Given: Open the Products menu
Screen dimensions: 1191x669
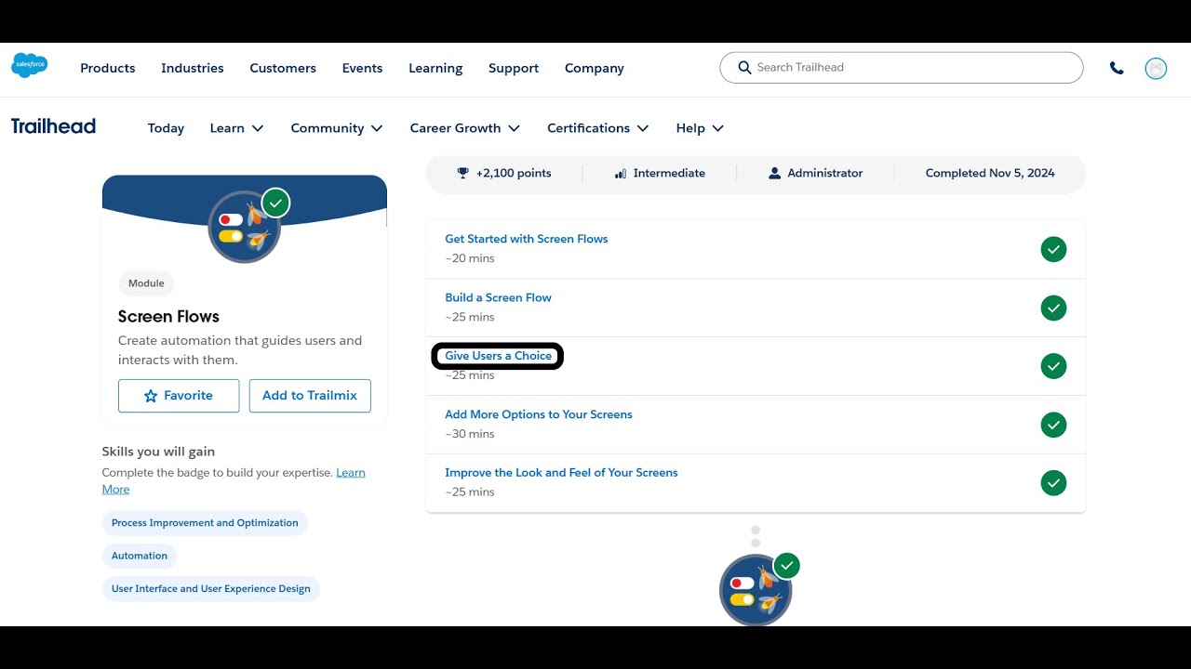Looking at the screenshot, I should point(108,68).
